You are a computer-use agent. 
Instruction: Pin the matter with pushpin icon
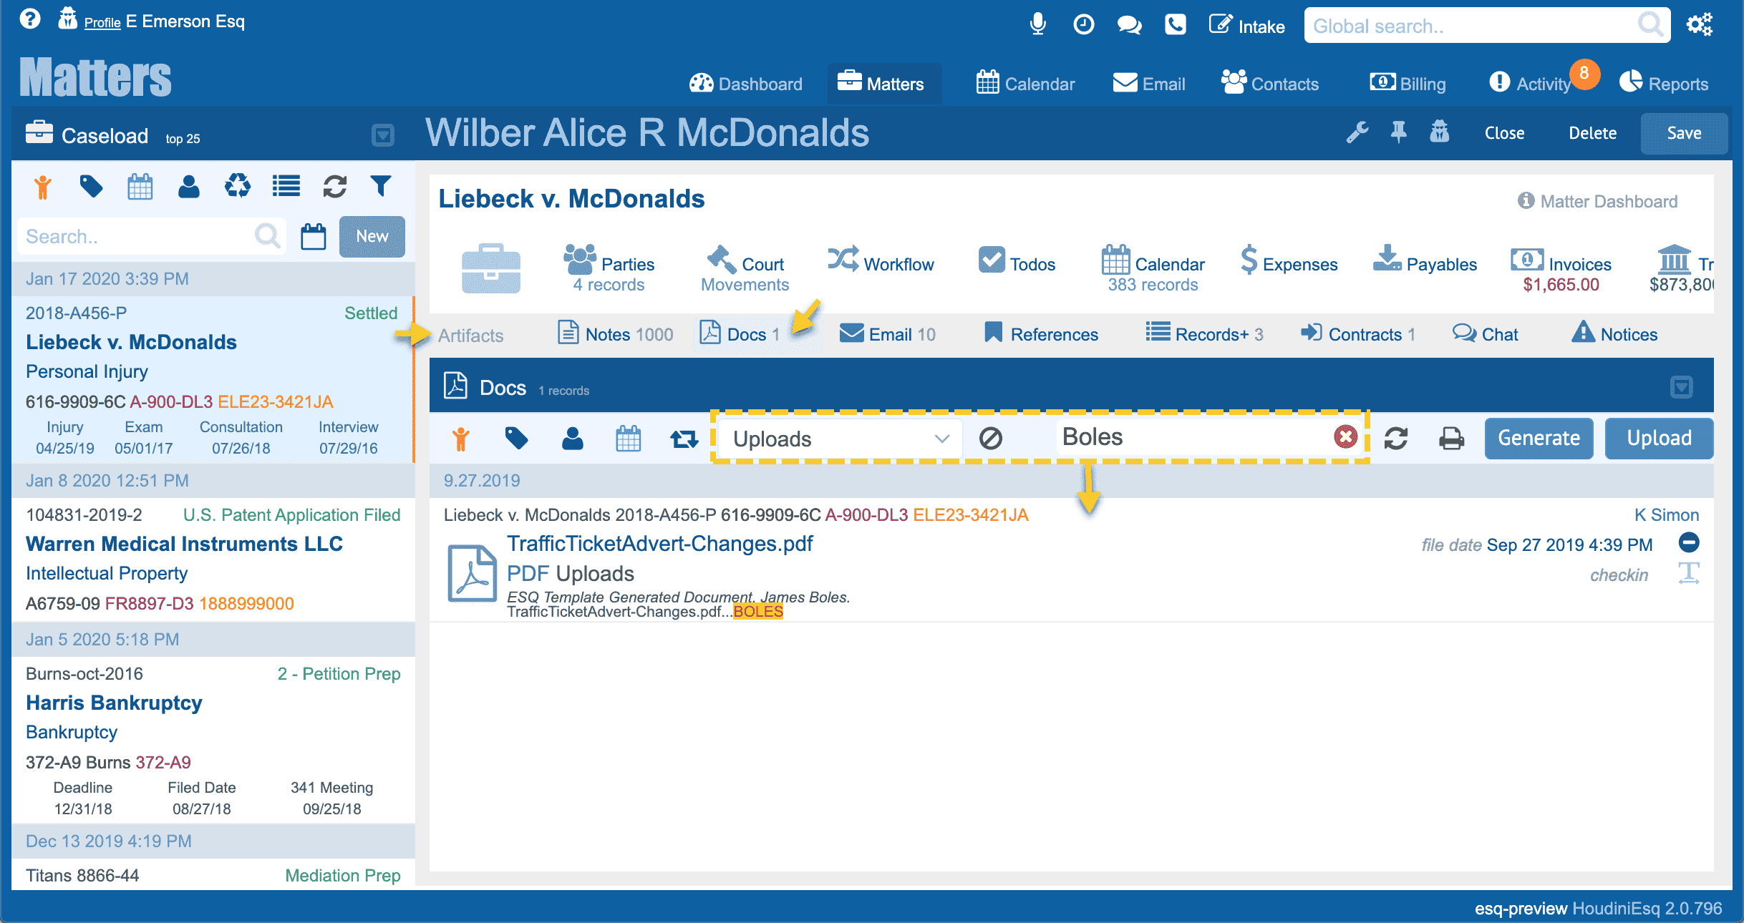1398,132
